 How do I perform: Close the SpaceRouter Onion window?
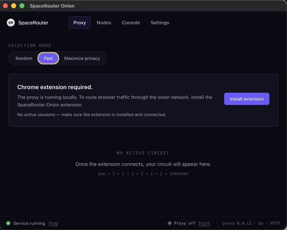(5, 6)
